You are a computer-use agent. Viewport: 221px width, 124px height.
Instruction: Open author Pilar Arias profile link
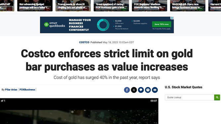click(x=11, y=90)
